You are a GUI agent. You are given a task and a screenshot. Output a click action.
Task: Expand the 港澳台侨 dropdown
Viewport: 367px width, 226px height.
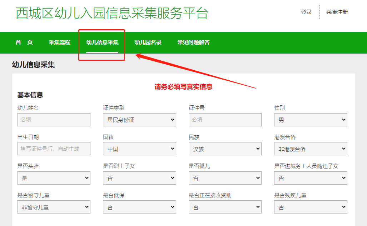pos(311,149)
